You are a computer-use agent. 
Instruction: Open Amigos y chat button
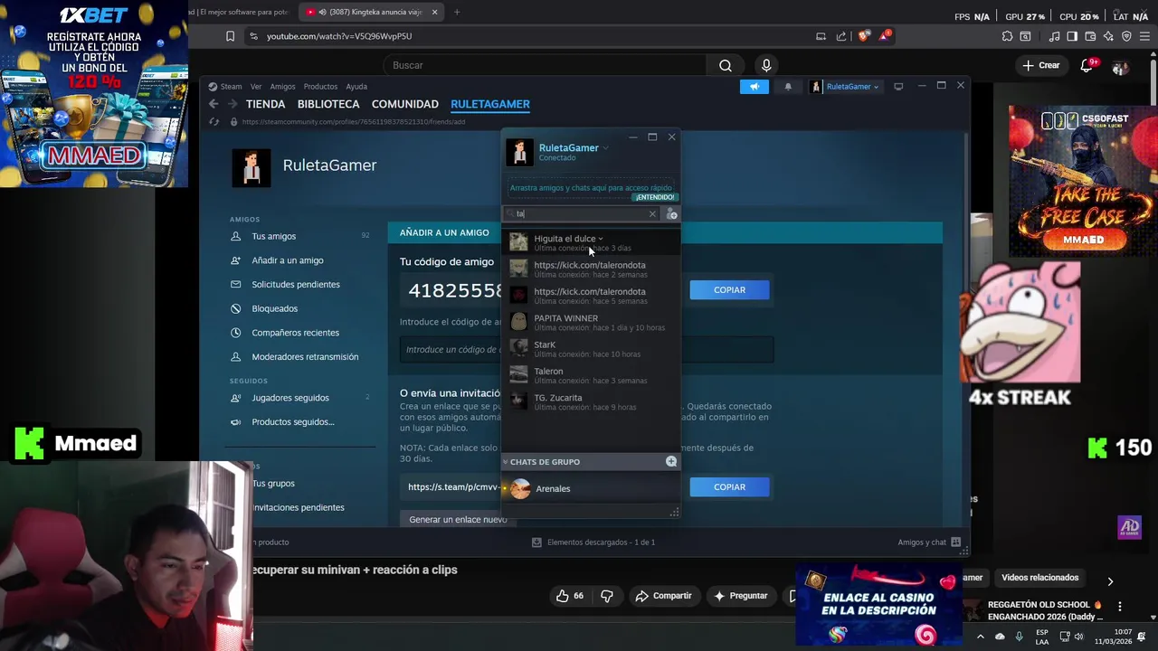click(x=929, y=542)
